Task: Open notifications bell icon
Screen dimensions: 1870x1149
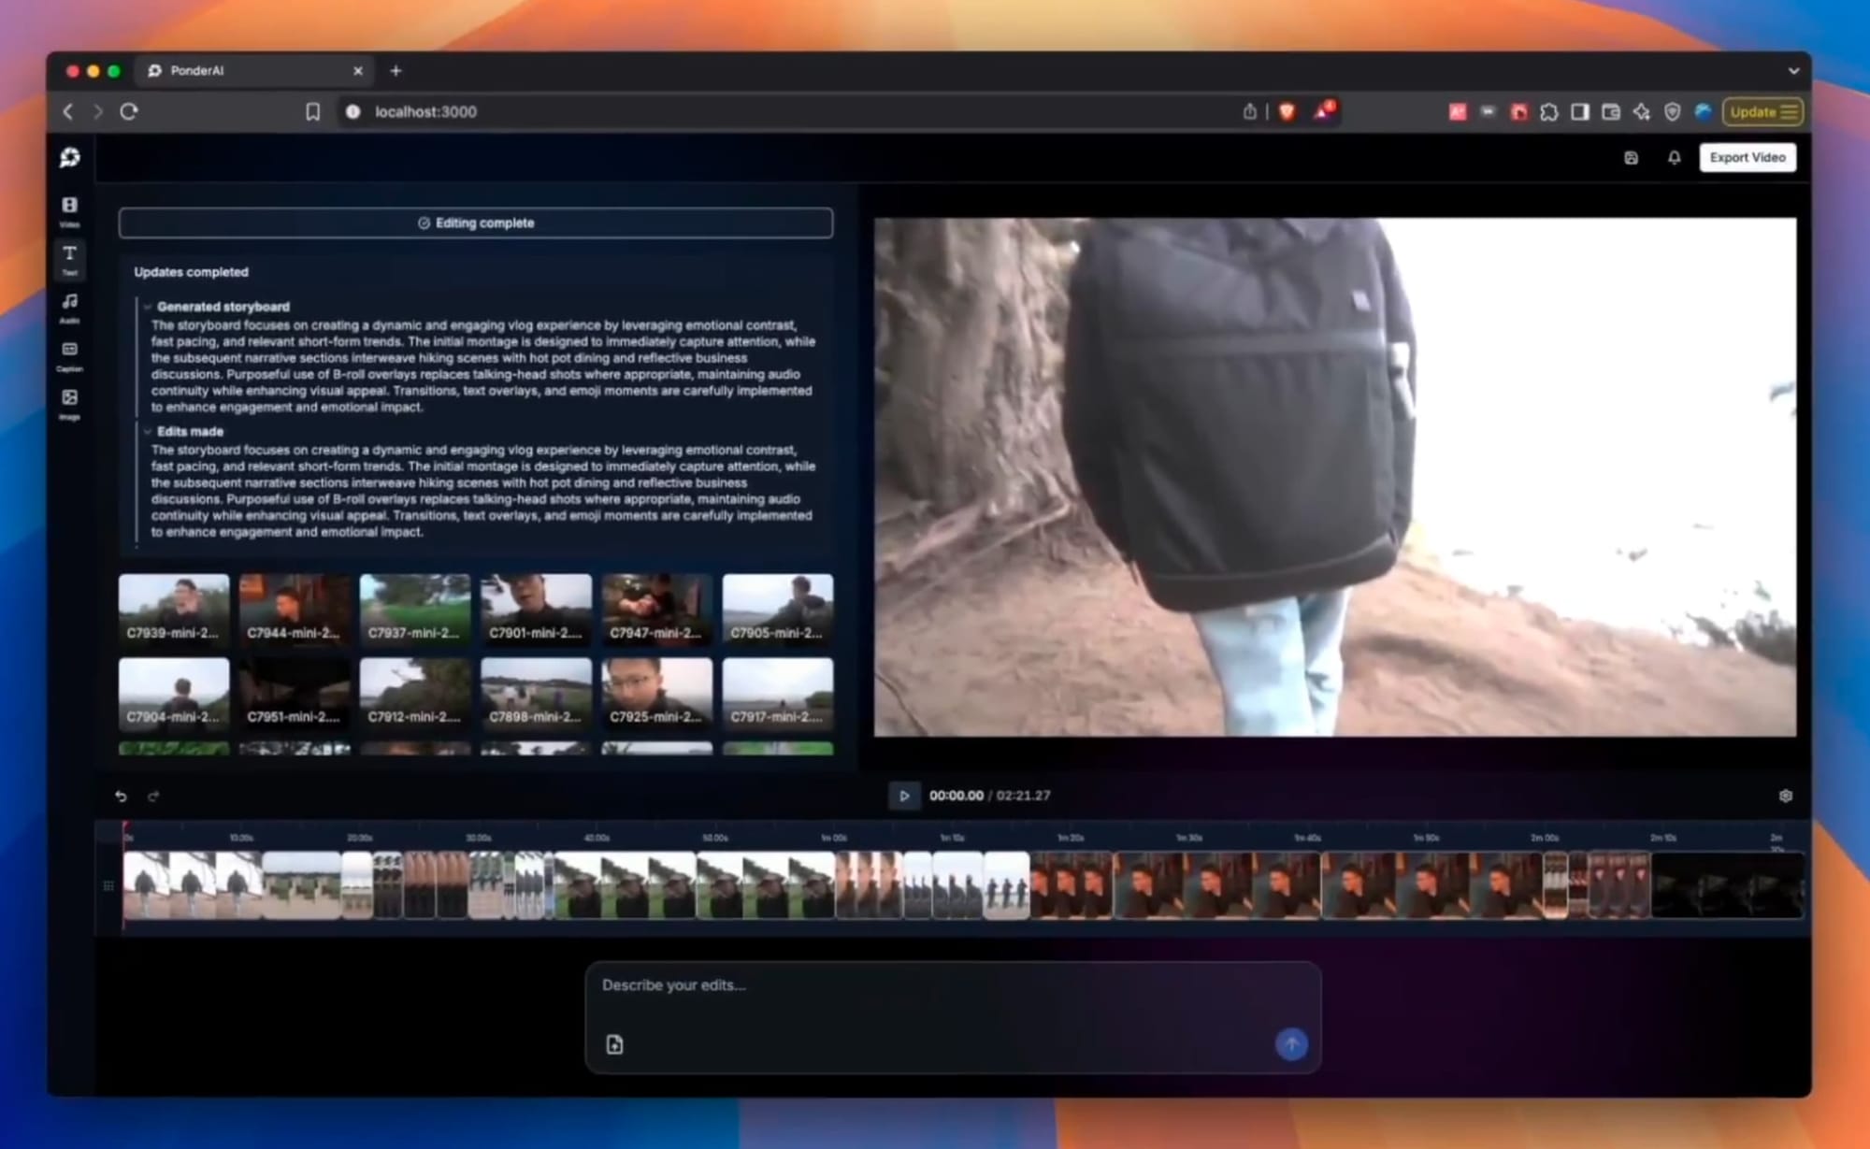Action: pos(1674,158)
